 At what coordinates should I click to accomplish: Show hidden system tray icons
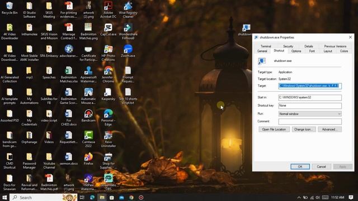point(299,197)
